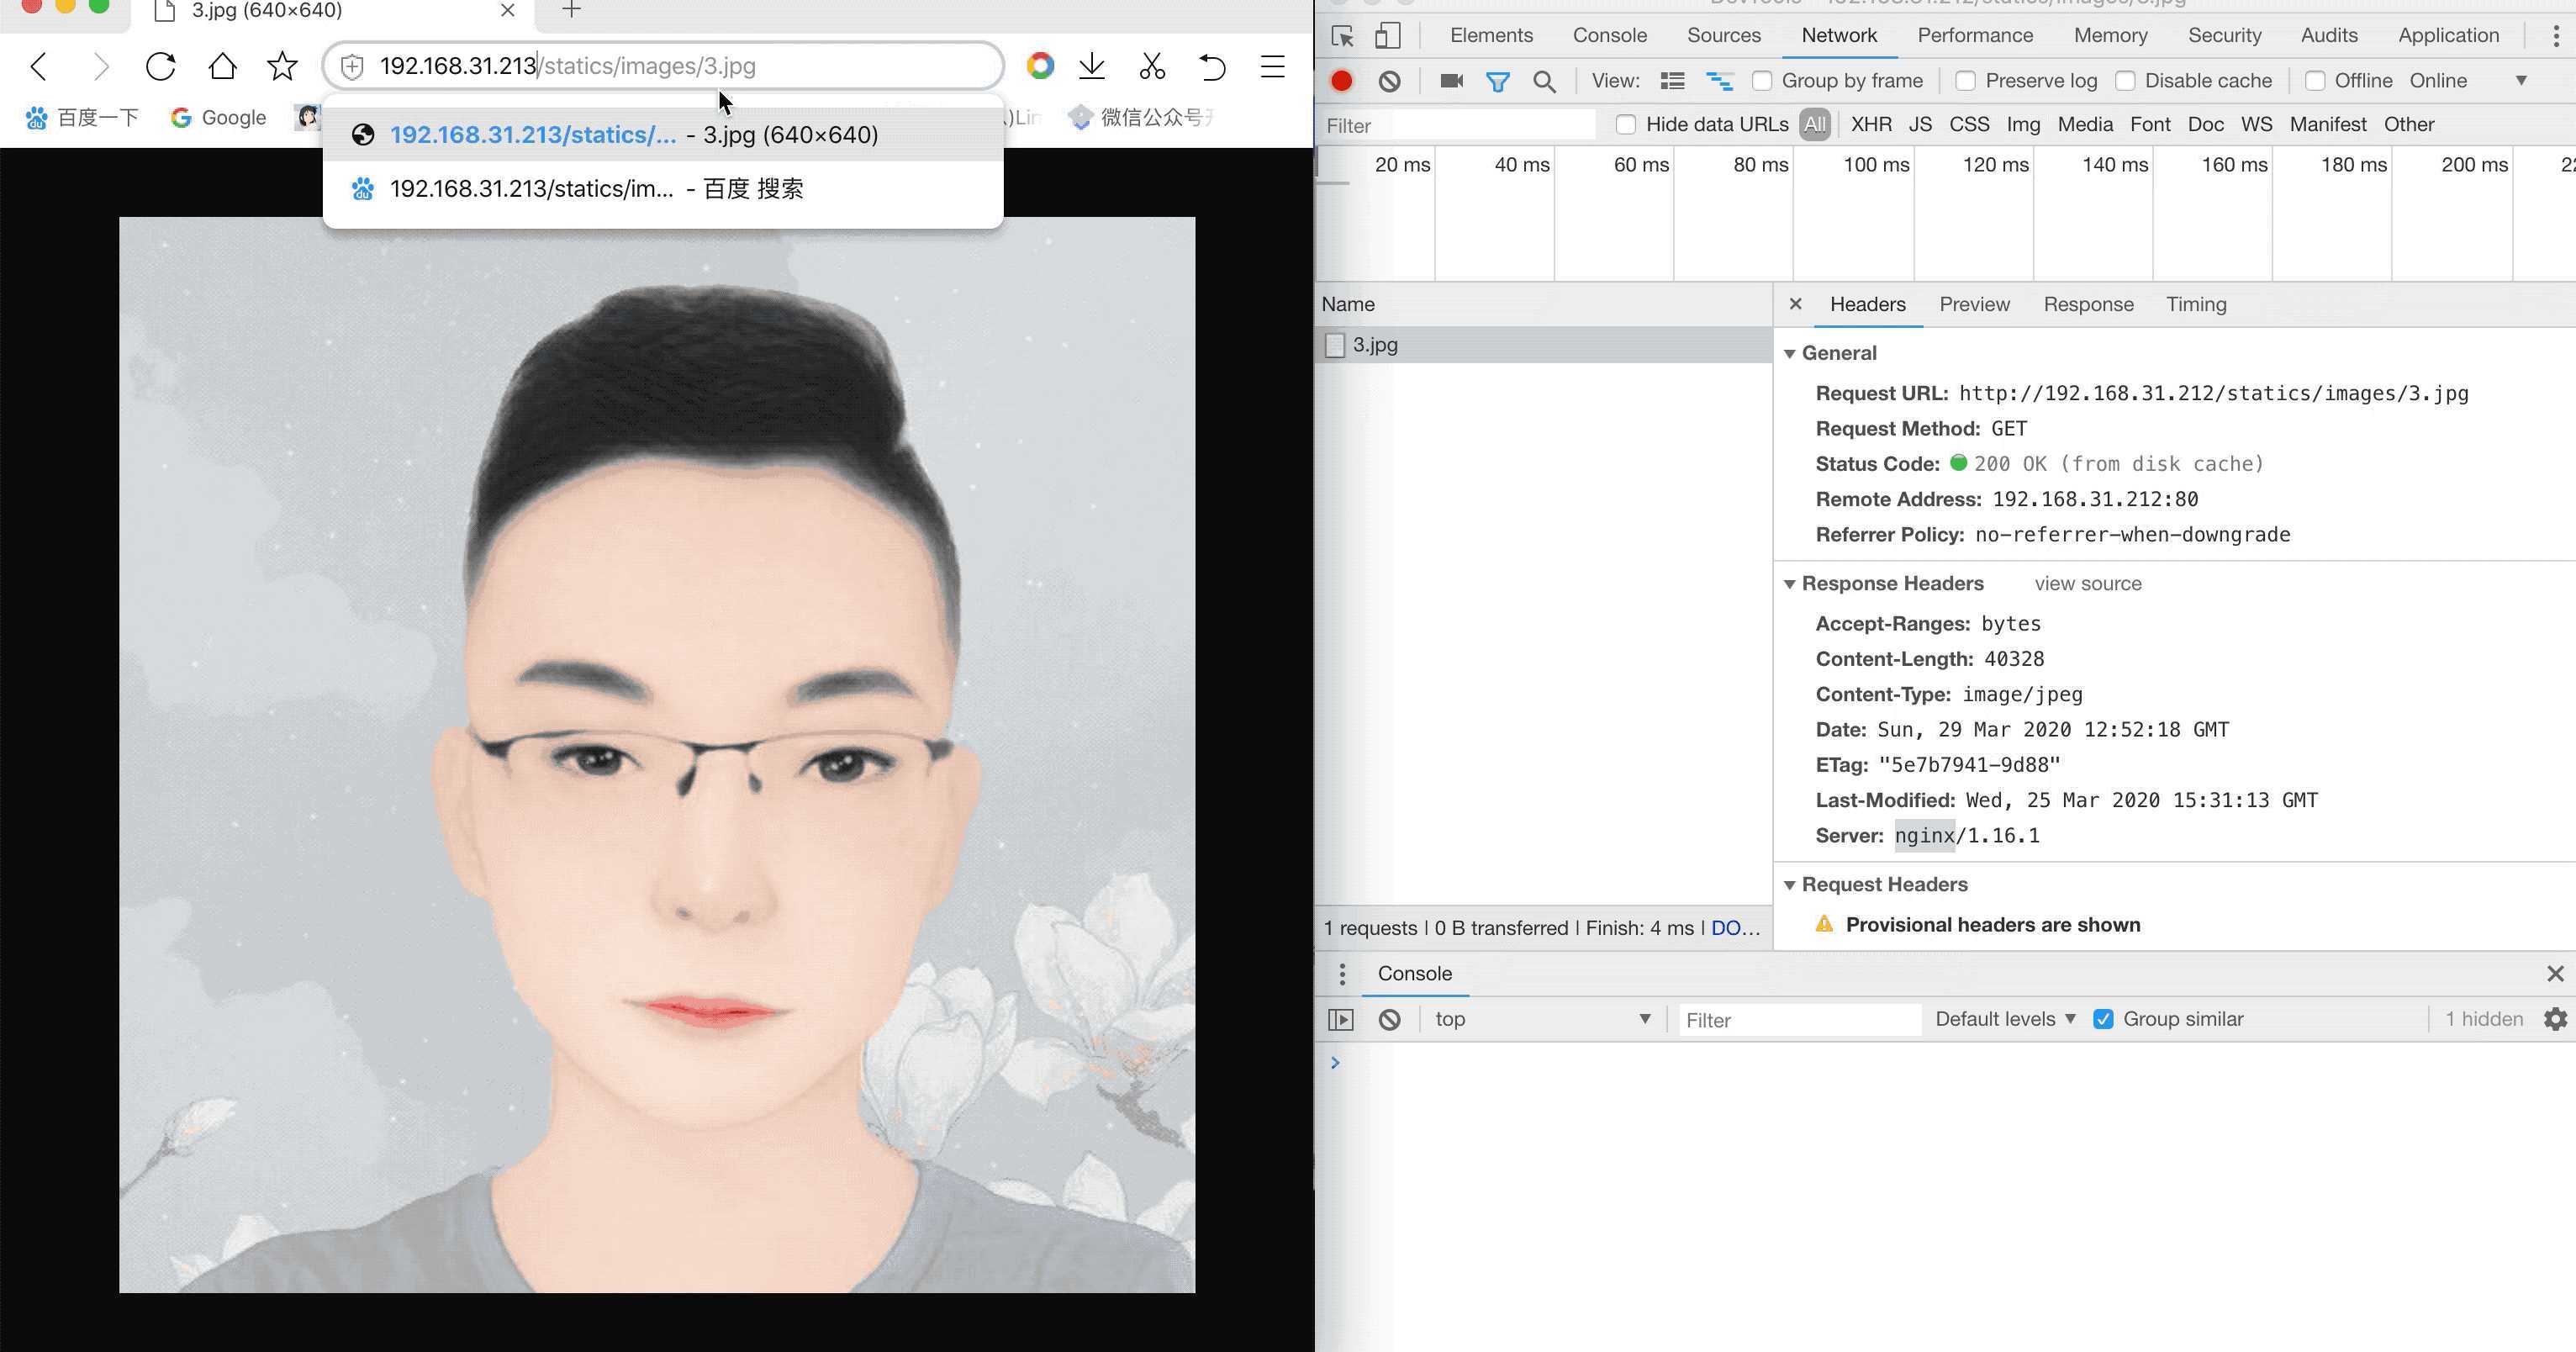Collapse the Response Headers section

[1790, 584]
